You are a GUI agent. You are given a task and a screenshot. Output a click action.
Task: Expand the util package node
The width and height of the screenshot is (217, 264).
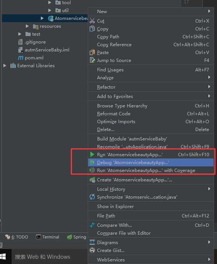click(49, 10)
